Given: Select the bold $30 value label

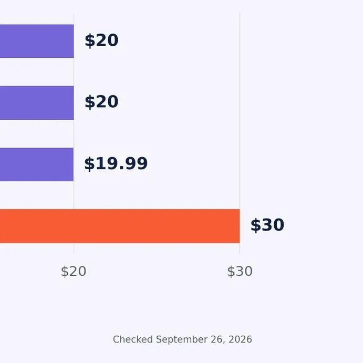Looking at the screenshot, I should tap(267, 225).
